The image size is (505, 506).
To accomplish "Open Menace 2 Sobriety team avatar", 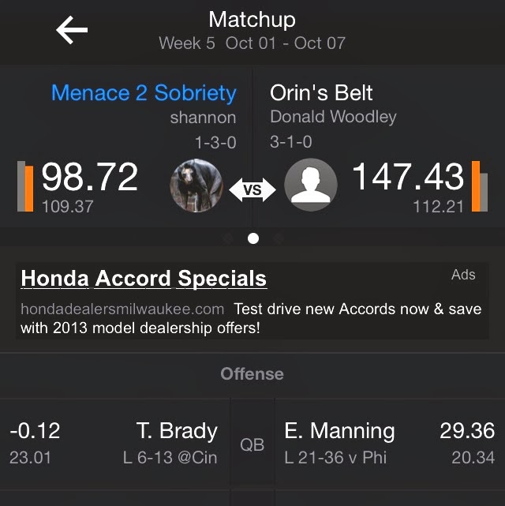I will point(194,186).
